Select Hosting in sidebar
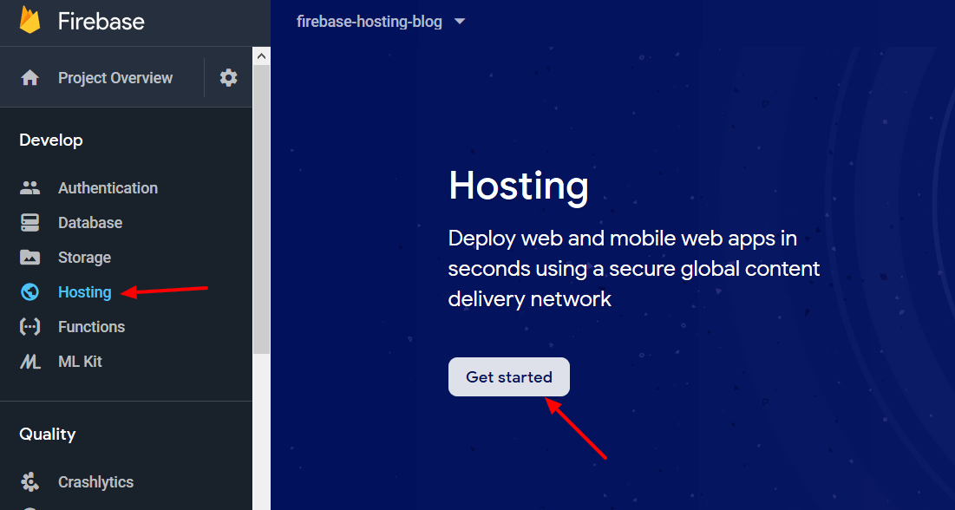The height and width of the screenshot is (510, 955). [85, 292]
